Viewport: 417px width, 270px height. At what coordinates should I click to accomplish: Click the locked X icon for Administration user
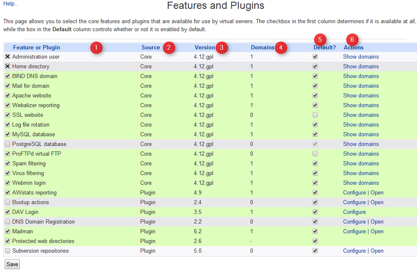coord(8,57)
